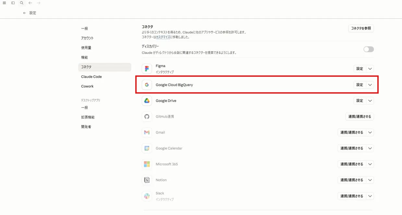Viewport: 402px width, 215px height.
Task: Click the back arrow beside 設定
Action: 24,13
